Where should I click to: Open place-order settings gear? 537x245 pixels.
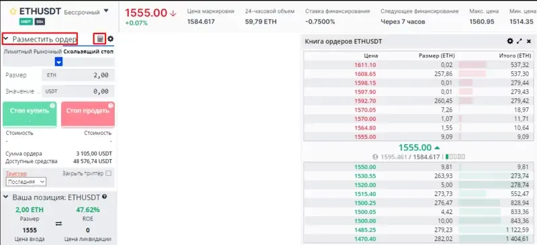tap(110, 39)
